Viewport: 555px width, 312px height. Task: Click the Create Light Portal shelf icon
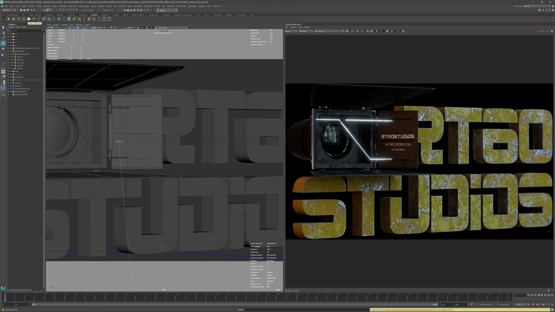click(29, 19)
